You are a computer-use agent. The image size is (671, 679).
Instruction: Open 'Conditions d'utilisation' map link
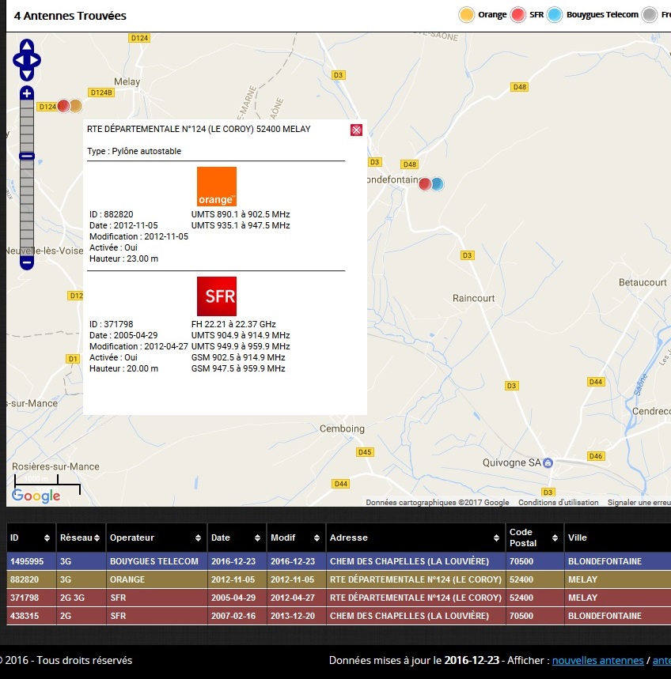(559, 502)
